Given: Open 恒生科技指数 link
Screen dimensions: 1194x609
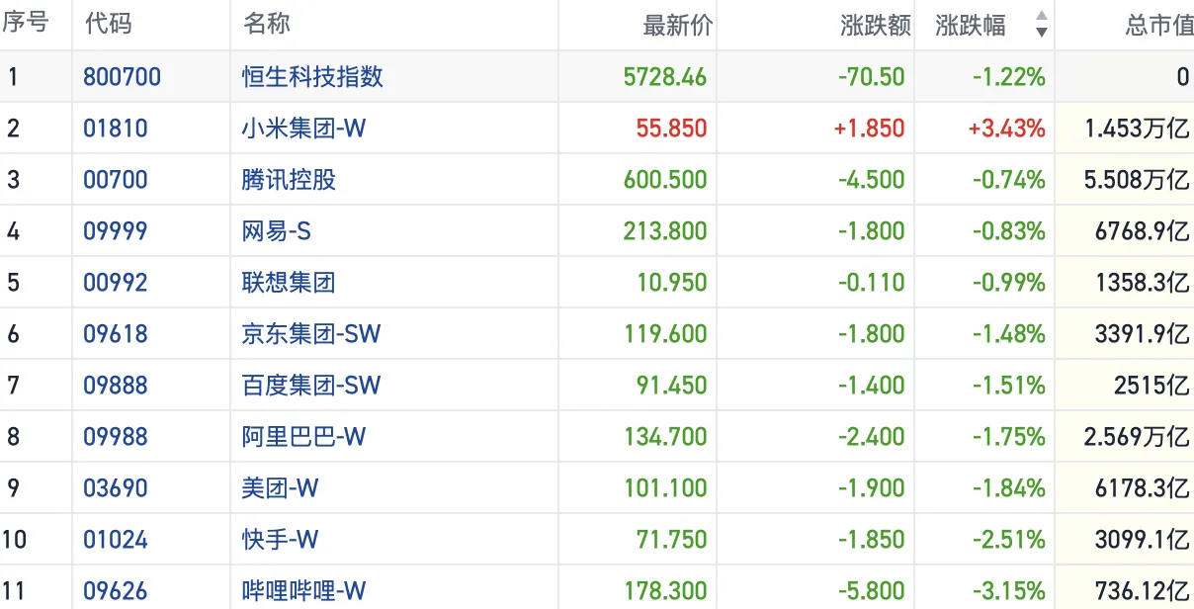Looking at the screenshot, I should pyautogui.click(x=313, y=77).
